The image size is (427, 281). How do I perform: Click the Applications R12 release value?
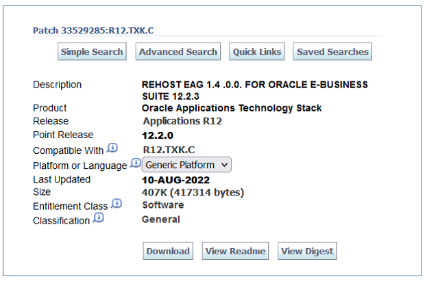pyautogui.click(x=182, y=121)
